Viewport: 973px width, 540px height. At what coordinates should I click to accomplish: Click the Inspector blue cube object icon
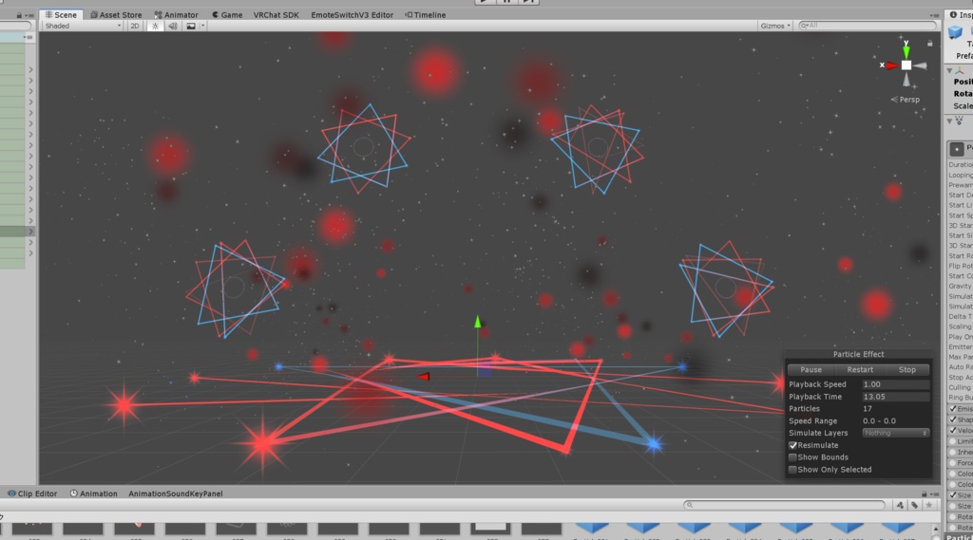[955, 32]
